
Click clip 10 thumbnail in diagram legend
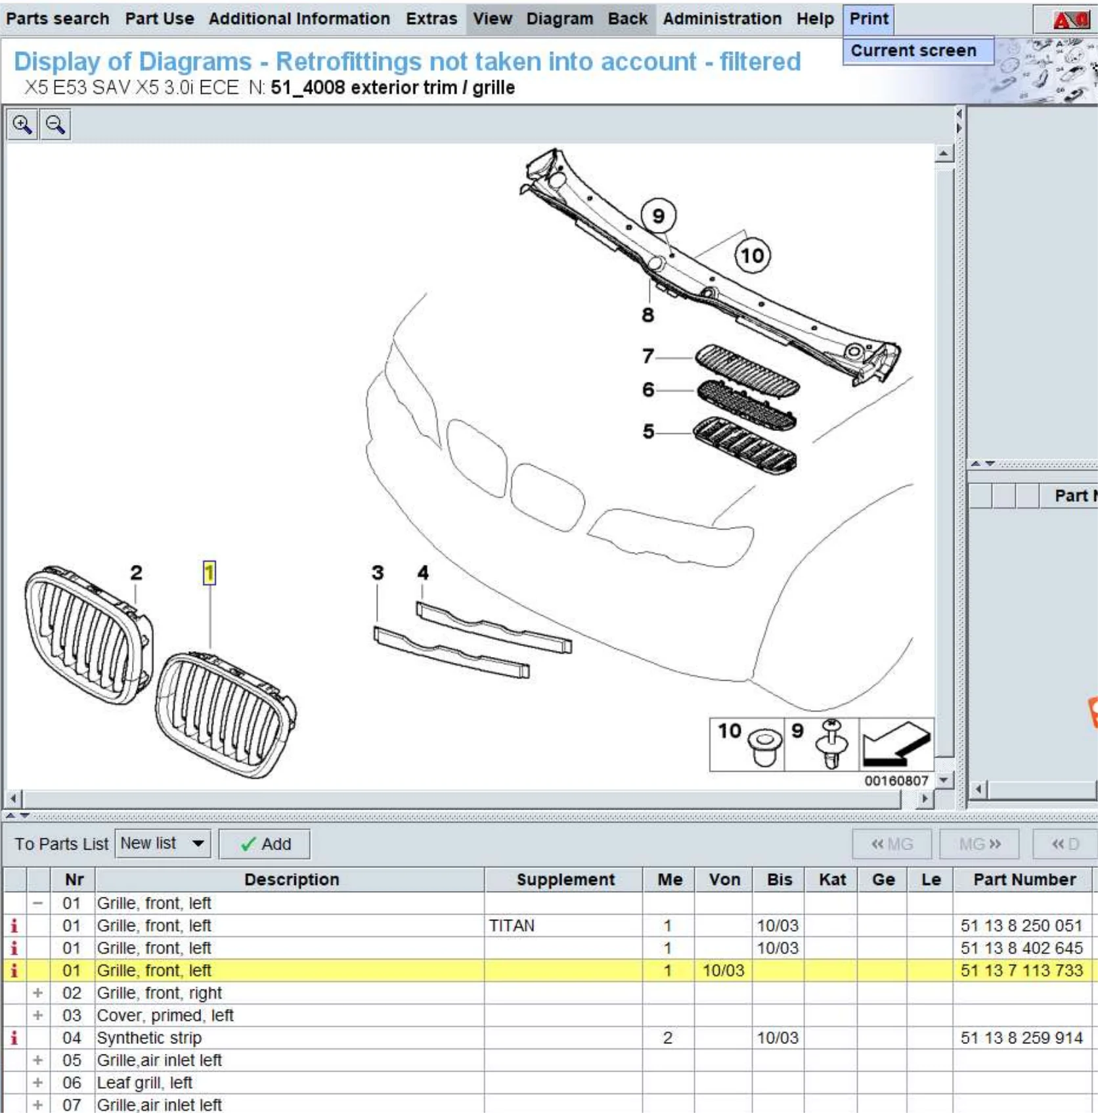coord(747,744)
